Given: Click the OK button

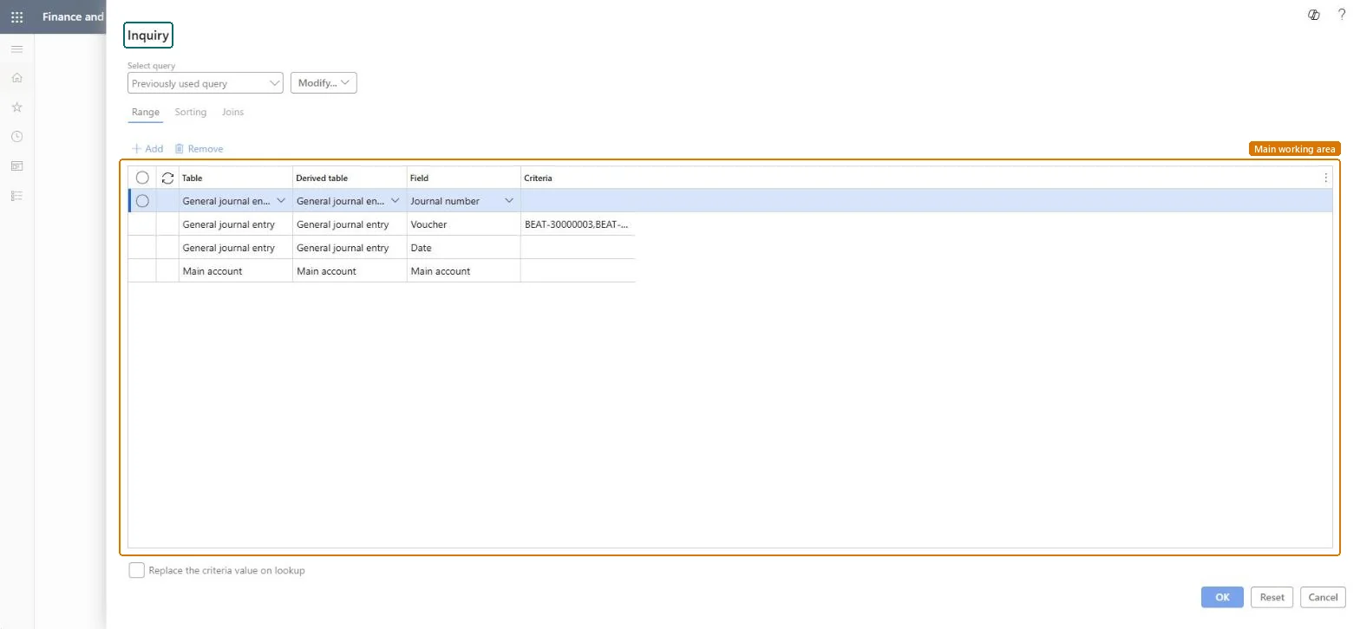Looking at the screenshot, I should [1222, 597].
